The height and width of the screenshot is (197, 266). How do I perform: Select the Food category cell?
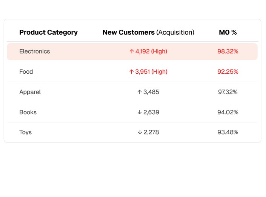click(26, 72)
